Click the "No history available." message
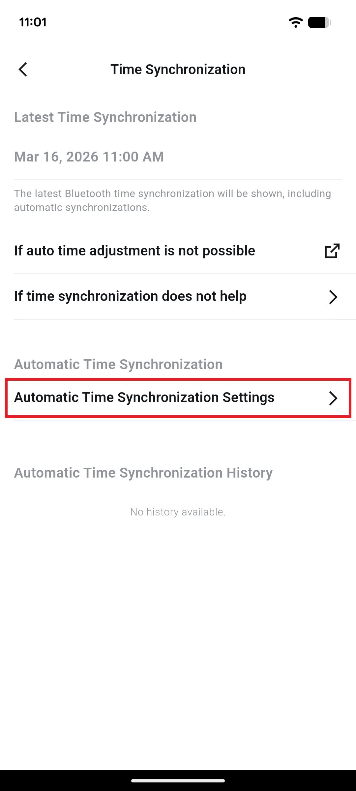This screenshot has width=356, height=791. coord(178,512)
